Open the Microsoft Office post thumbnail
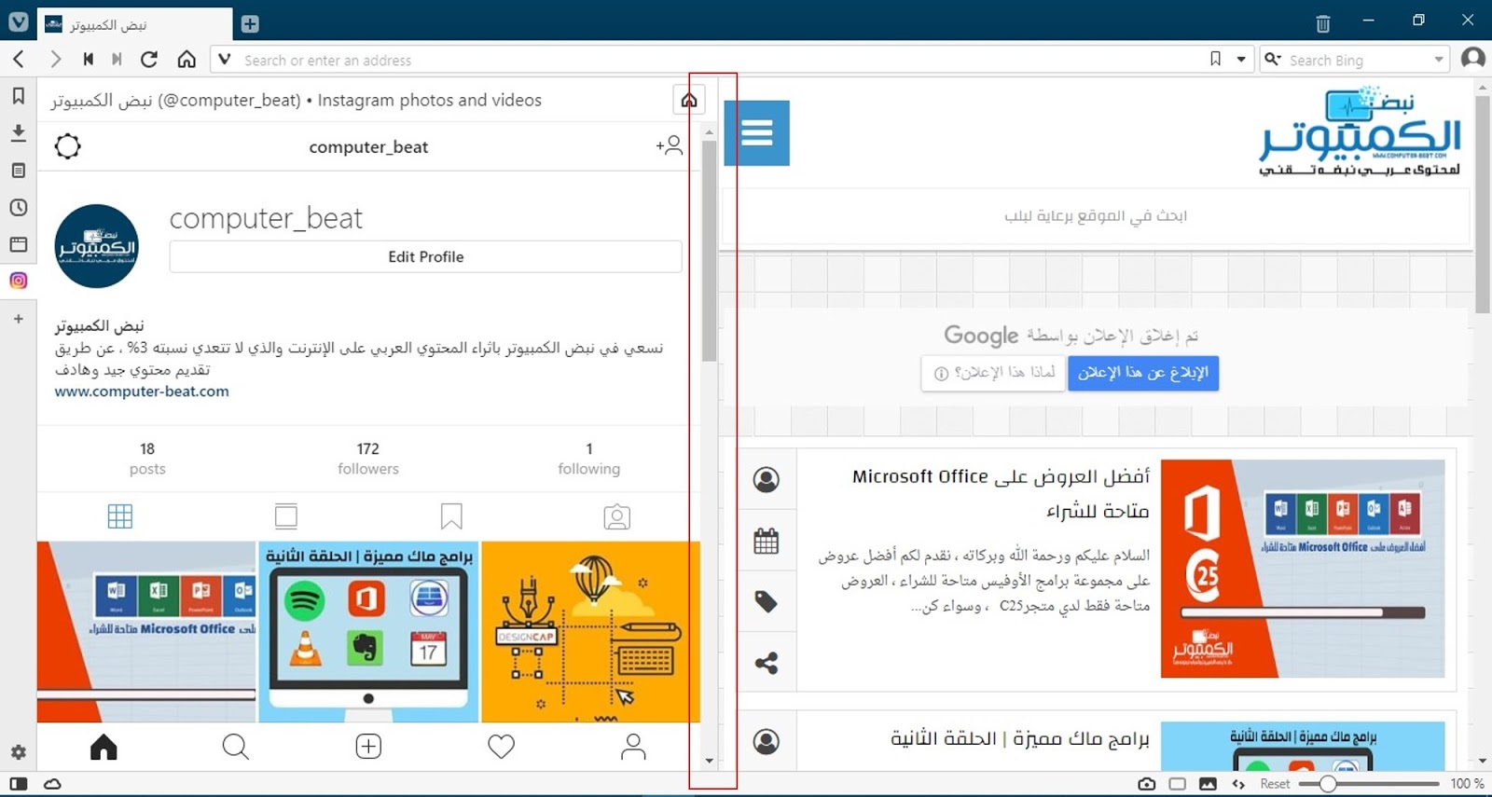1492x797 pixels. (146, 632)
